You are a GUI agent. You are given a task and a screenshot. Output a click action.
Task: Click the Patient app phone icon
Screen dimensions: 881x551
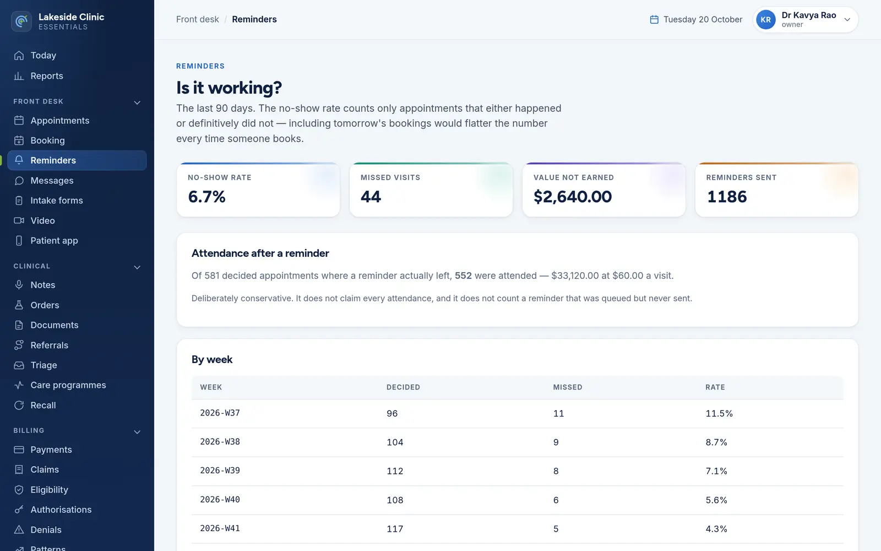19,241
